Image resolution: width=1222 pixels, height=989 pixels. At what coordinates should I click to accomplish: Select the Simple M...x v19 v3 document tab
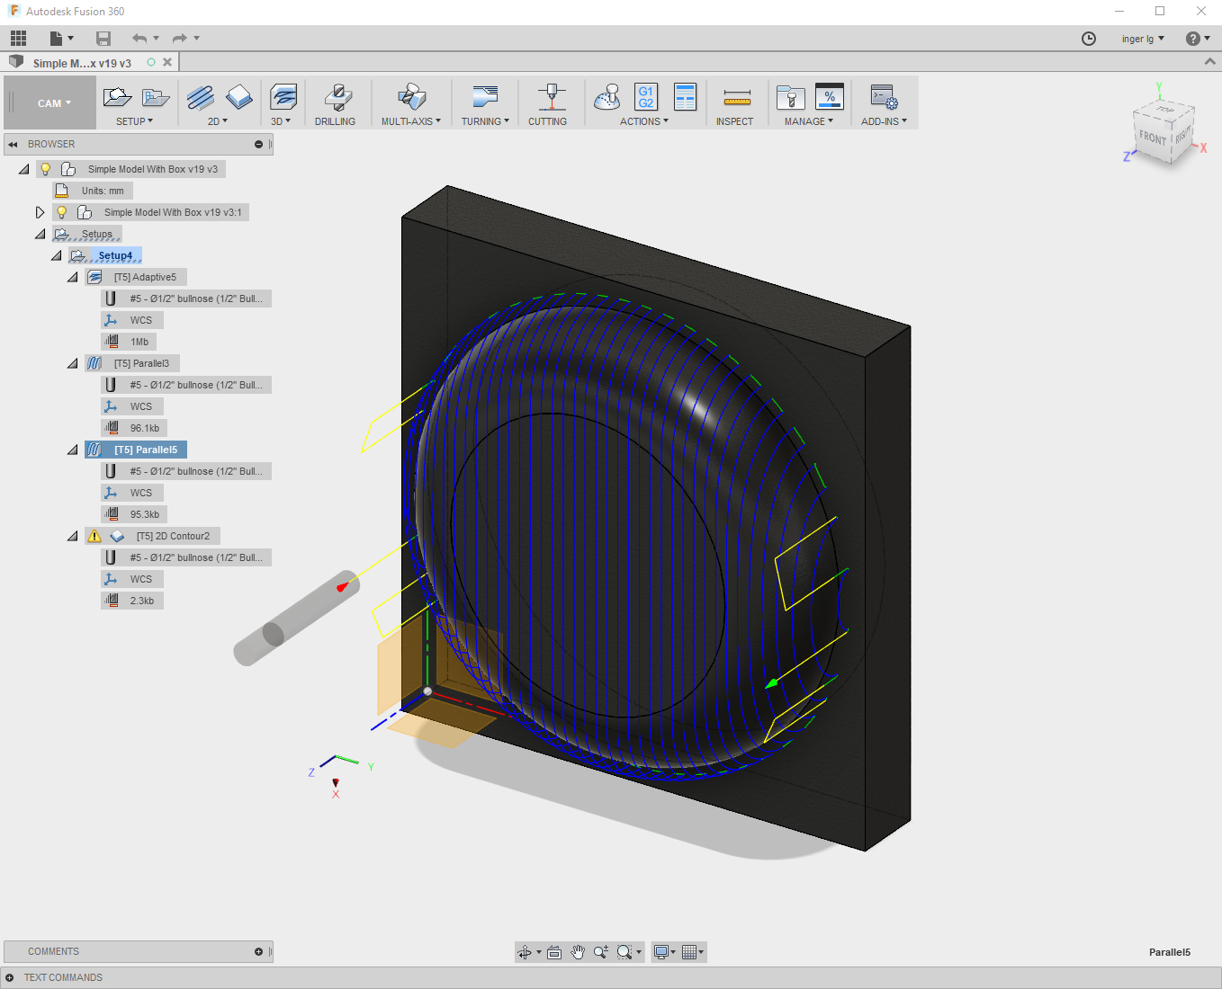click(82, 63)
